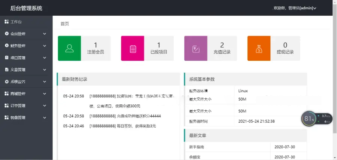Open the 转盘管理 sidebar menu
This screenshot has width=337, height=160.
[x=26, y=117]
